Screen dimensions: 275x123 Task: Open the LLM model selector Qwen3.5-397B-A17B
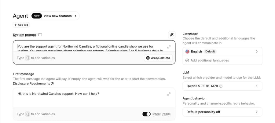click(x=222, y=86)
